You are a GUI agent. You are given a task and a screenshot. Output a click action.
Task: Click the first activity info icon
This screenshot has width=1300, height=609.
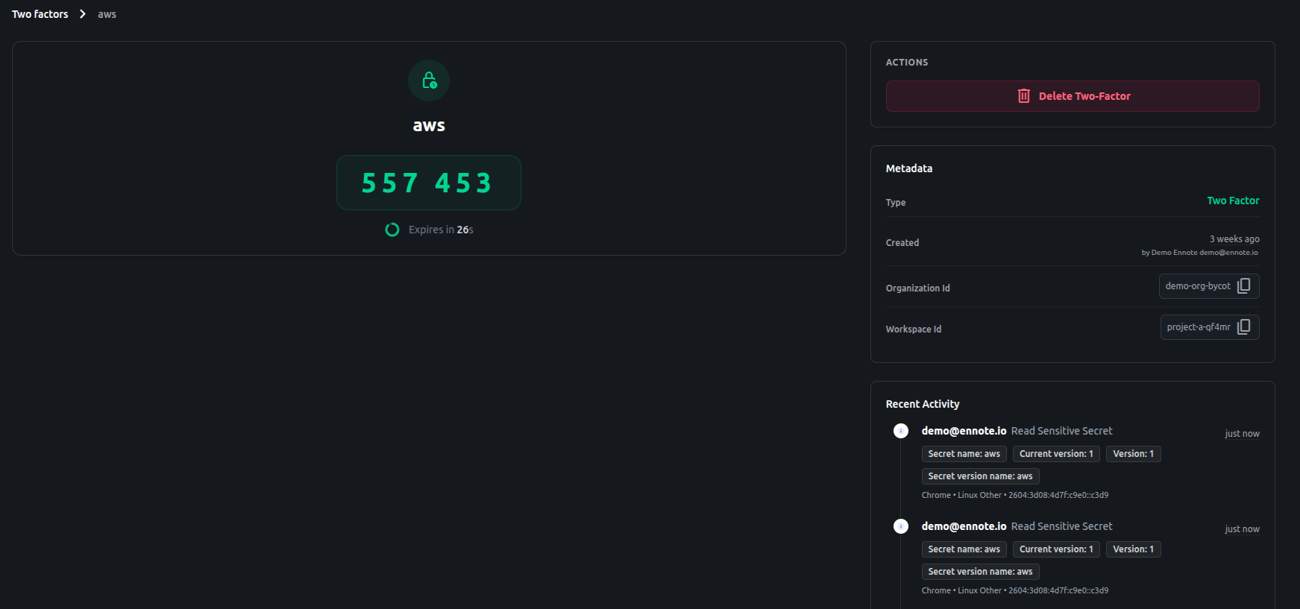click(x=901, y=431)
